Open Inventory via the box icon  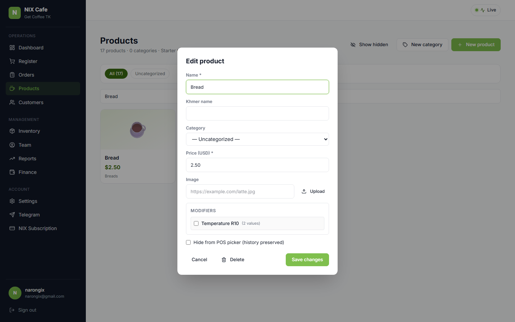[x=12, y=131]
